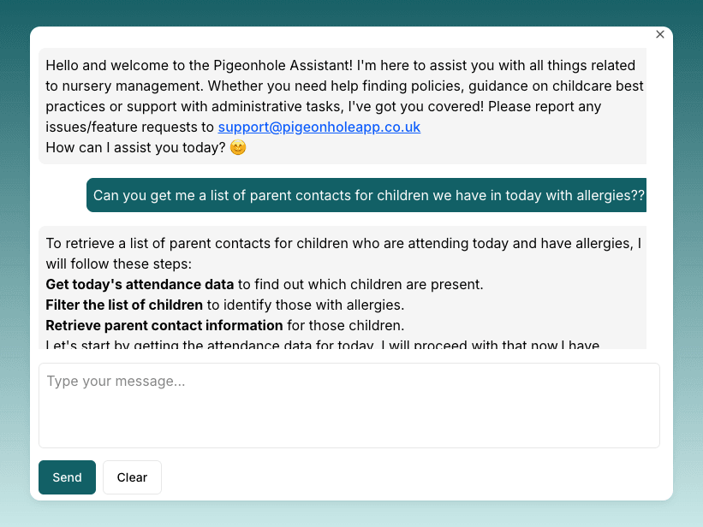Image resolution: width=703 pixels, height=527 pixels.
Task: Click the "To retrieve a list" response line
Action: 343,243
